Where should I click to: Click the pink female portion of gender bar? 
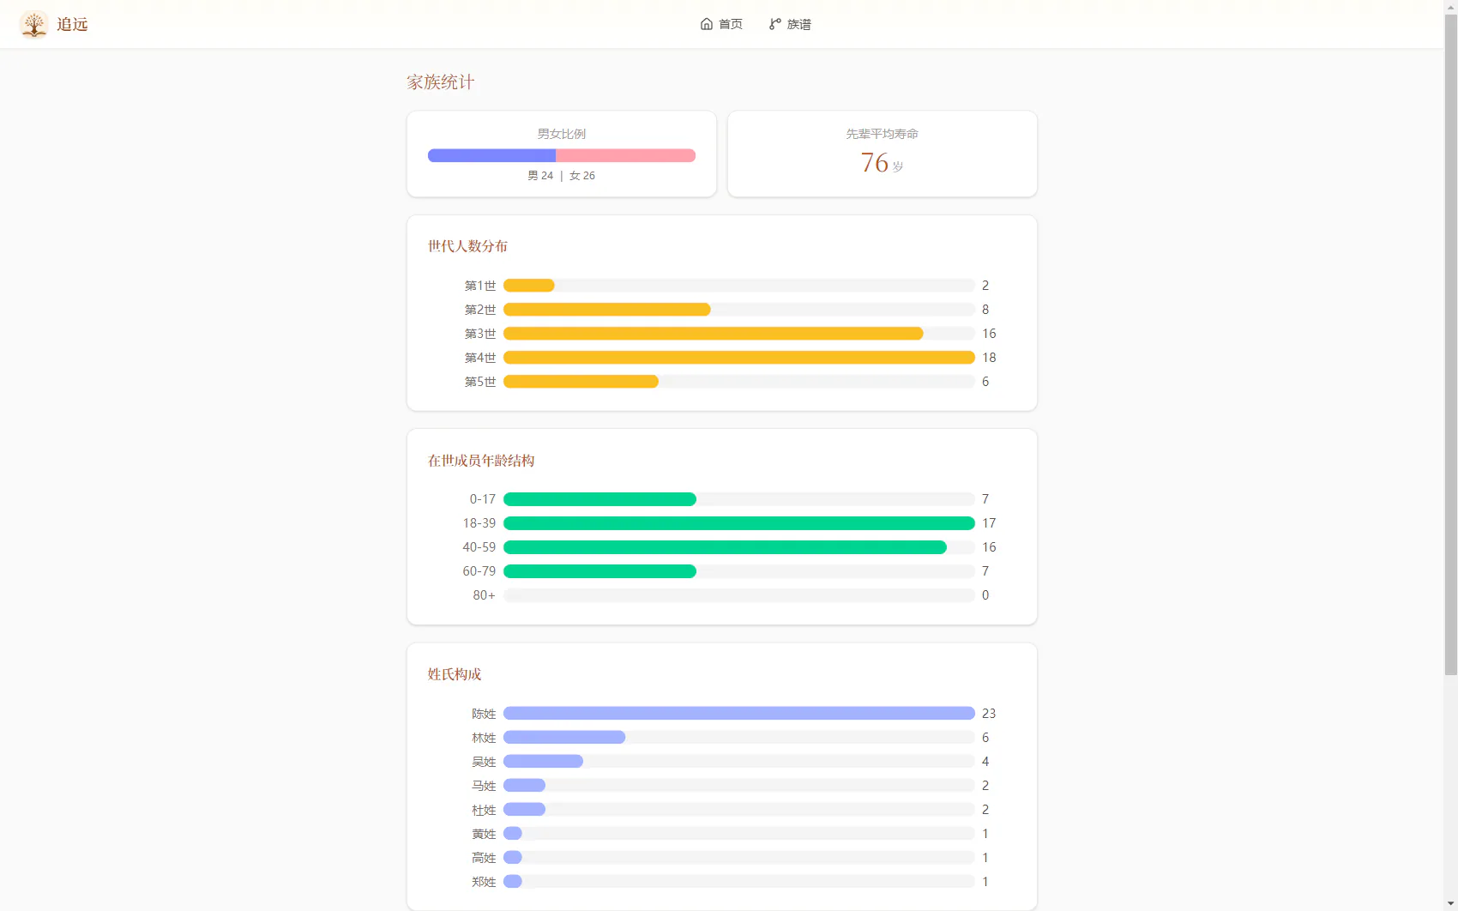[625, 155]
